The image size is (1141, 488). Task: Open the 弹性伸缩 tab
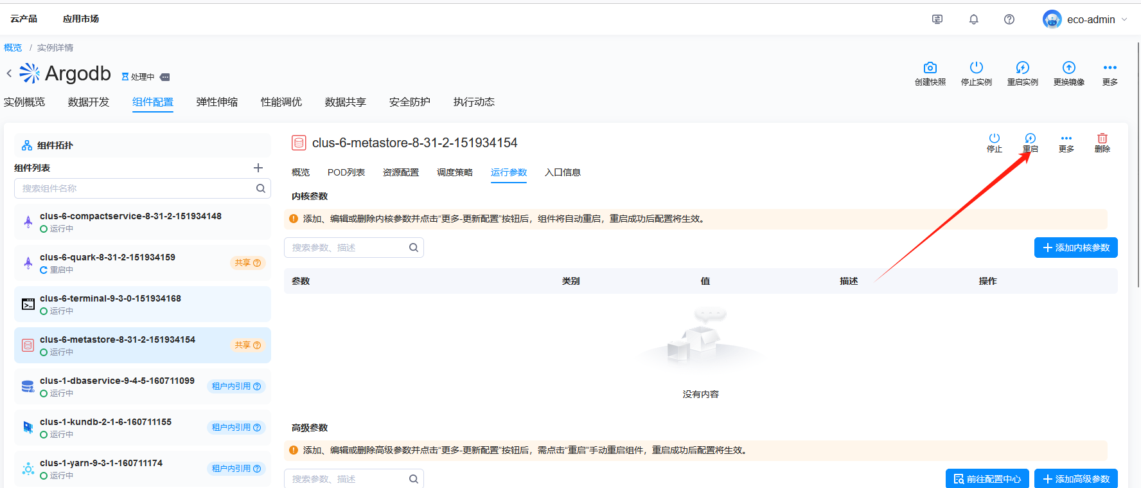(217, 102)
